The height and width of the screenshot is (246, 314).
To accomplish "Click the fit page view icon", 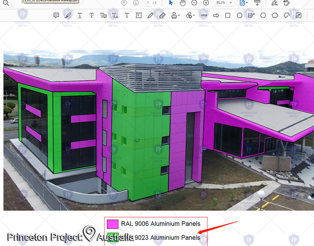I will click(242, 3).
